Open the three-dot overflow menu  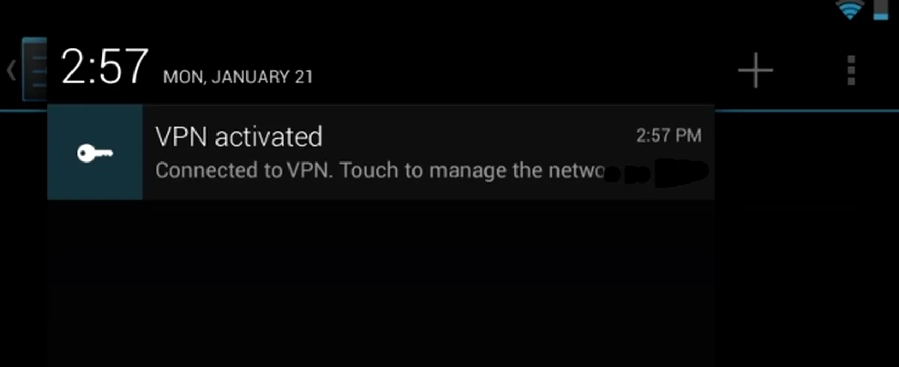[851, 70]
